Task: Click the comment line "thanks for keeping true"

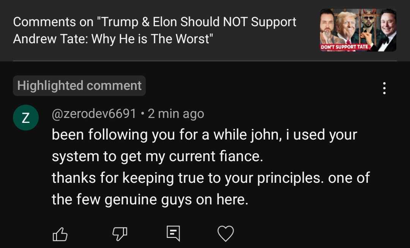Action: coord(211,178)
